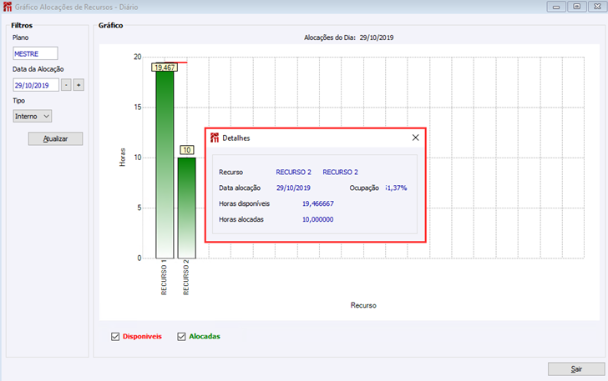
Task: Open the Tipo dropdown showing Interno
Action: (x=33, y=116)
